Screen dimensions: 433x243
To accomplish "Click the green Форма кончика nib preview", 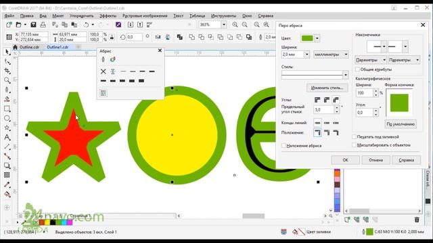I will pos(399,103).
